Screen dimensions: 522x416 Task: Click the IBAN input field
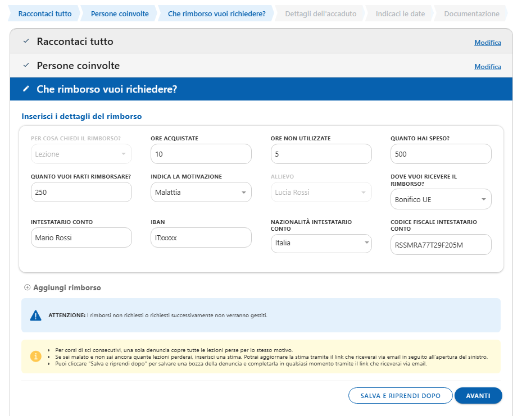[201, 237]
